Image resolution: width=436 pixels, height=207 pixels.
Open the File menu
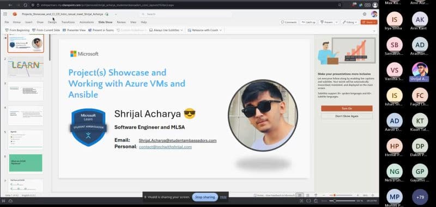pyautogui.click(x=7, y=22)
